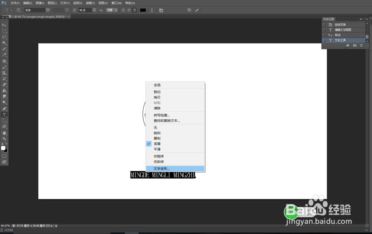Click the background color swatch

pos(6,151)
